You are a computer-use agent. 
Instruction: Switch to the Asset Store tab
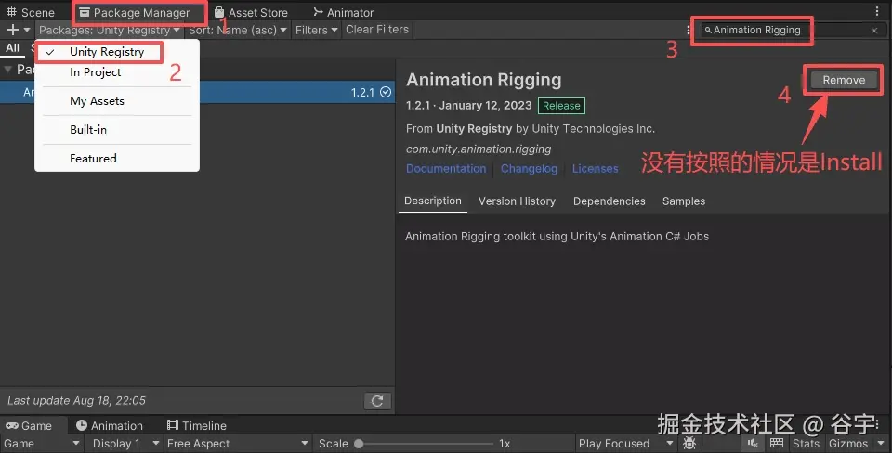251,12
